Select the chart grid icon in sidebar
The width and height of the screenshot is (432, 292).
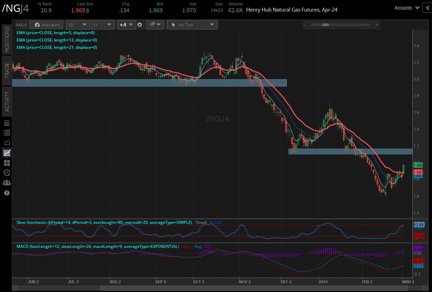(7, 153)
